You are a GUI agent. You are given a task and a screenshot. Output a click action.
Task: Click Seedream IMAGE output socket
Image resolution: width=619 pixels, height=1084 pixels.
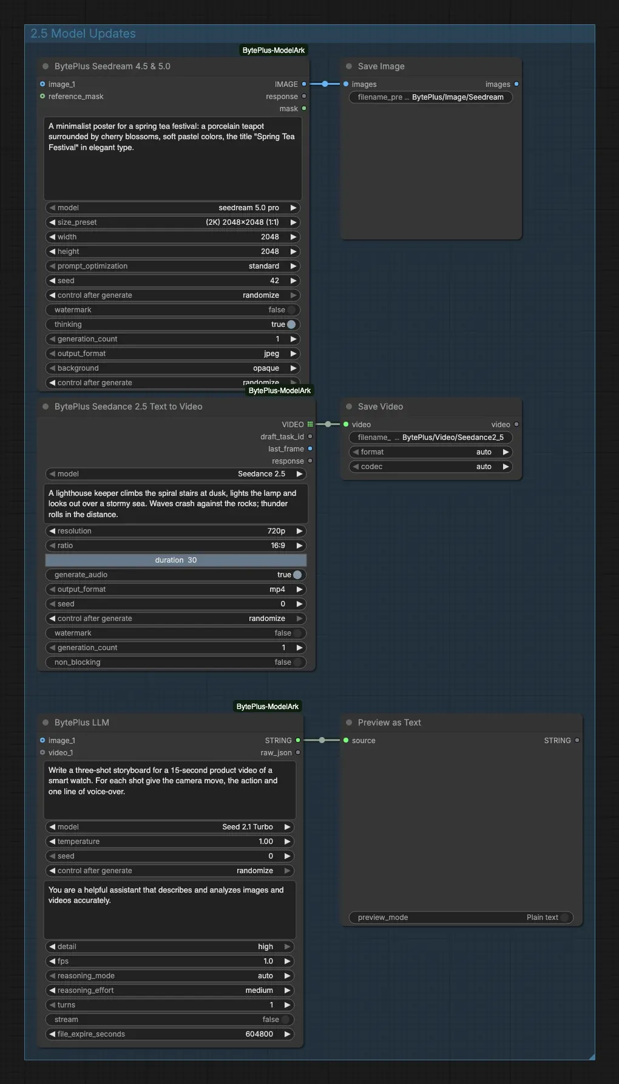point(304,84)
